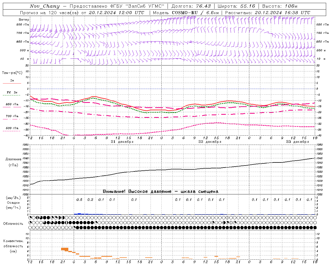This screenshot has height=264, width=330.
Task: Click the 'Ветер' wind panel label
Action: [x=24, y=20]
